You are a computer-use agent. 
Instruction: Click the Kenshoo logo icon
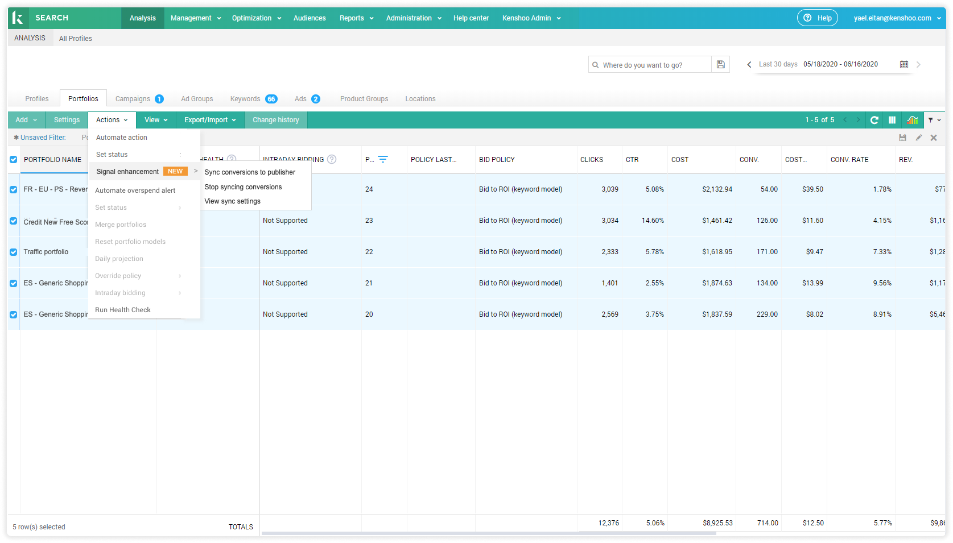(18, 18)
